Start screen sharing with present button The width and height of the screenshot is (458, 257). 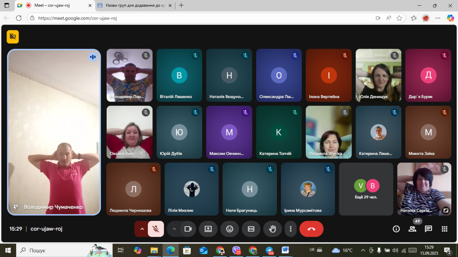click(208, 229)
